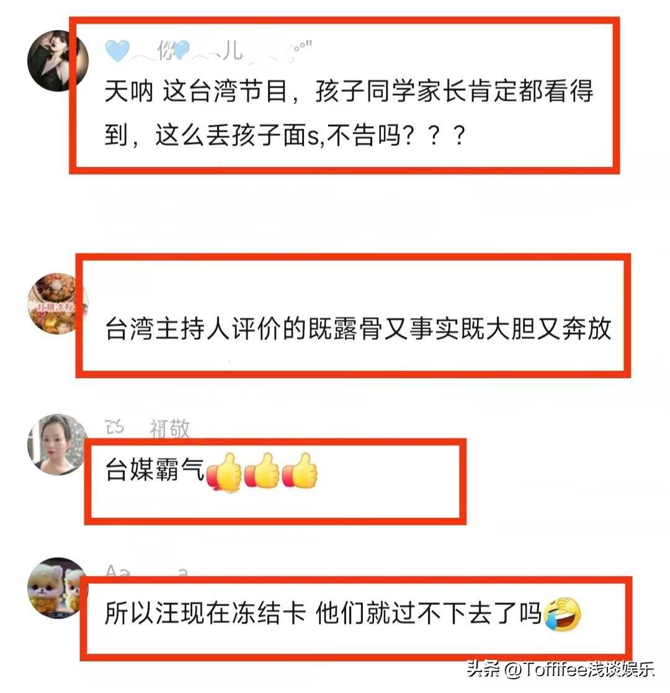Click the 头条 logo text in watermark
Image resolution: width=670 pixels, height=693 pixels.
[x=483, y=669]
